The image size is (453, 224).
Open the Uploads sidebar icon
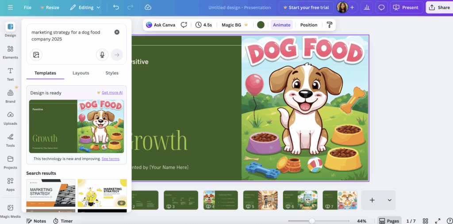pos(10,118)
